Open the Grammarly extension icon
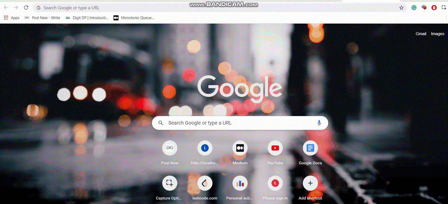The width and height of the screenshot is (448, 204). pyautogui.click(x=414, y=8)
